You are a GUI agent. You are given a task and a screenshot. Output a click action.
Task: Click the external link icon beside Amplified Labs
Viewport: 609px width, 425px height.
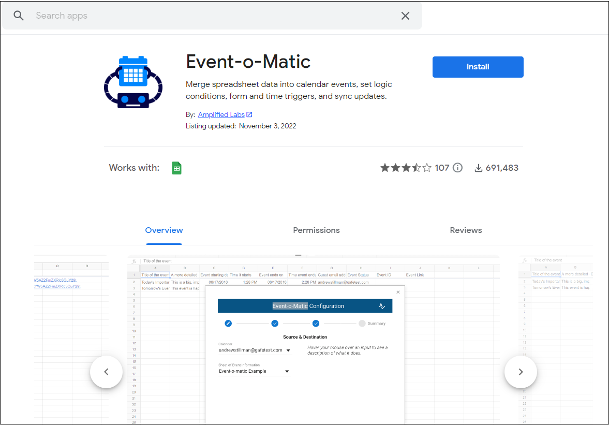coord(250,114)
